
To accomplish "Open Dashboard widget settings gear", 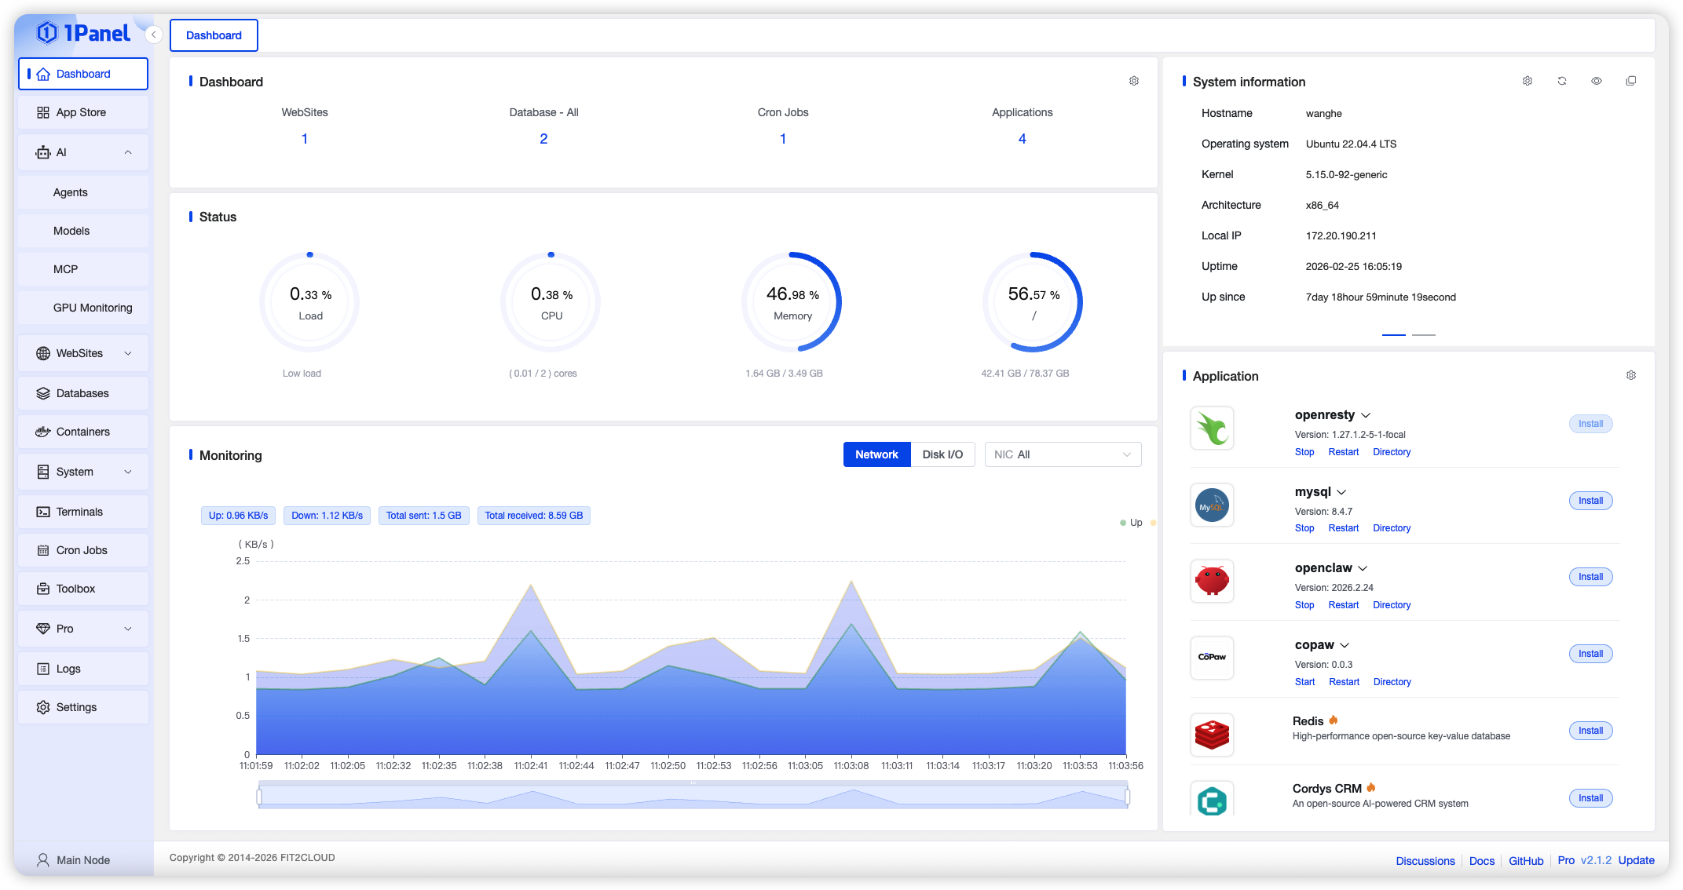I will click(x=1133, y=81).
